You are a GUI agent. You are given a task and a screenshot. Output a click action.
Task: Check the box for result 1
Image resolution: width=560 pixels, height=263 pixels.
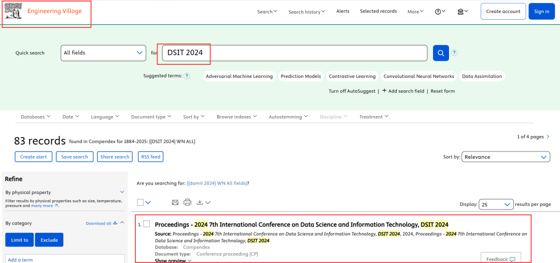point(147,224)
